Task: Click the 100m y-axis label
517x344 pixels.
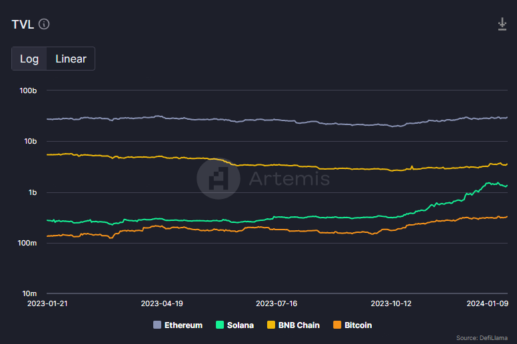Action: point(27,243)
